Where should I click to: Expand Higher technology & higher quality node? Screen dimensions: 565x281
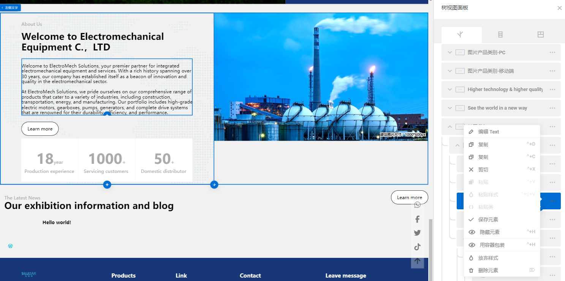coord(450,89)
